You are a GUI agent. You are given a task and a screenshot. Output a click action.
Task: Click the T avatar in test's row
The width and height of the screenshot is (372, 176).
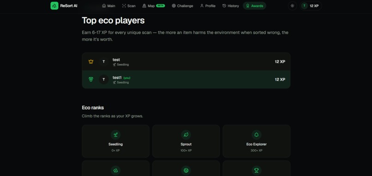pos(104,62)
